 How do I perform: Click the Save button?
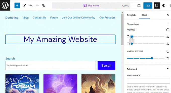point(148,6)
